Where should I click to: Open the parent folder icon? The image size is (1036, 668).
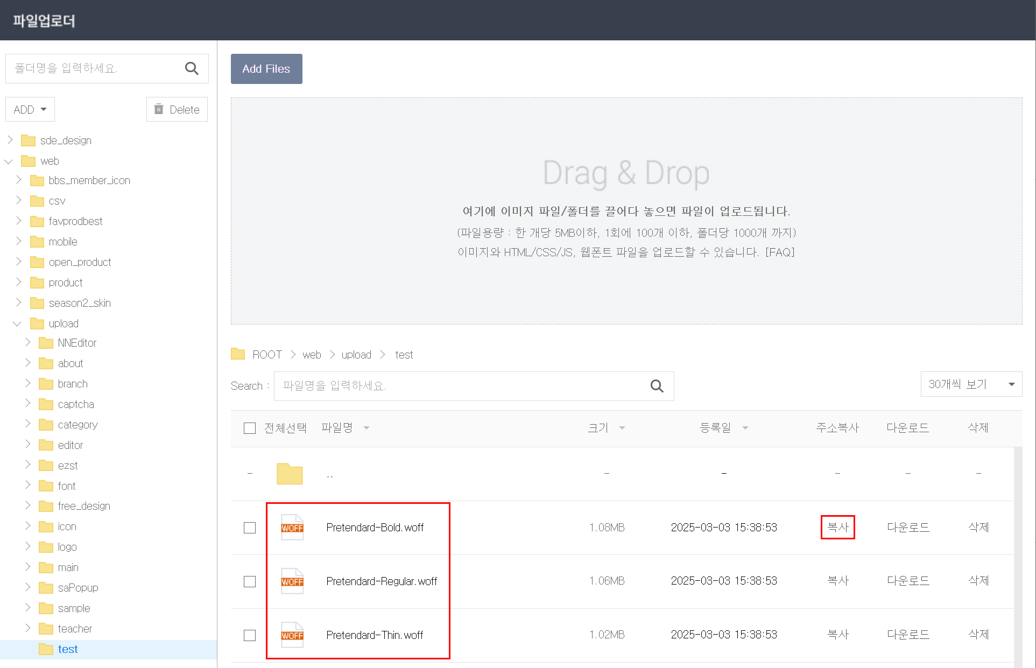[290, 474]
